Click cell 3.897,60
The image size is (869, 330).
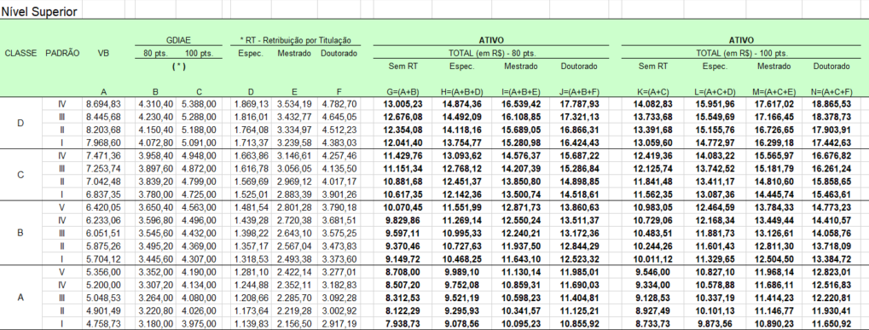pos(156,170)
